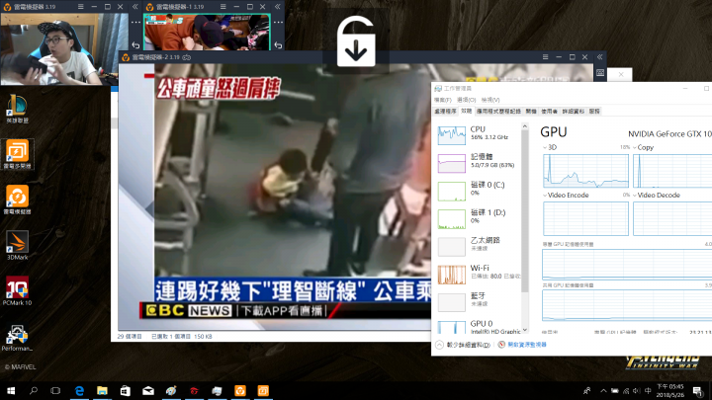Select the Bluetooth performance entry
The image size is (712, 400).
[x=479, y=300]
